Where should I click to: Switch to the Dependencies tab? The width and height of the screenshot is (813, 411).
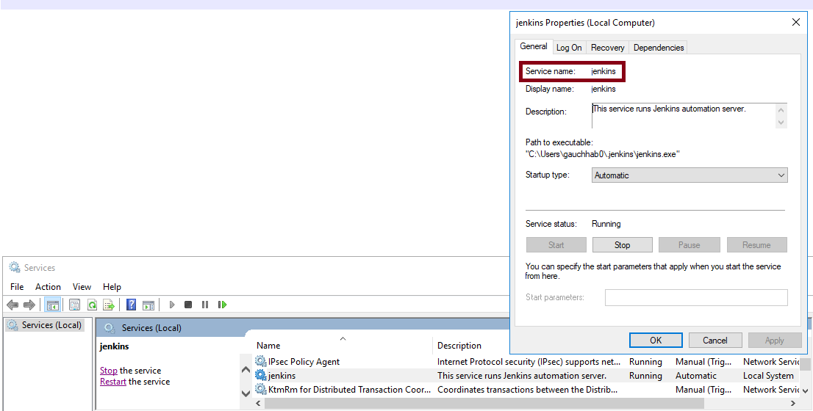coord(659,48)
